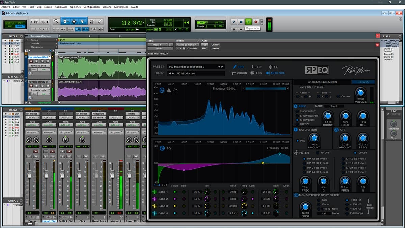The image size is (405, 228).
Task: Select Full Range split option
Action: [347, 214]
